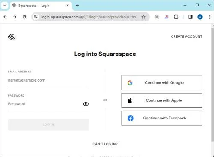The width and height of the screenshot is (214, 157).
Task: Click the CREATE ACCOUNT link
Action: coord(187,36)
